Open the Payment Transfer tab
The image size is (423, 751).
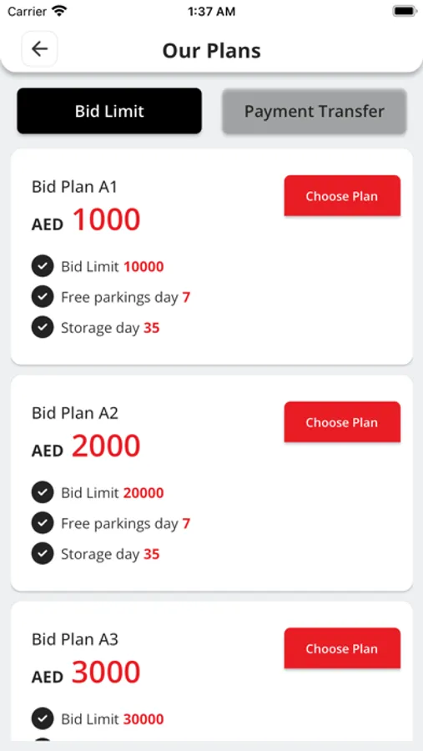tap(315, 111)
